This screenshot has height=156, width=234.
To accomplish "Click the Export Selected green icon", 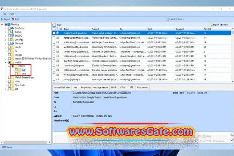I will pos(211,25).
